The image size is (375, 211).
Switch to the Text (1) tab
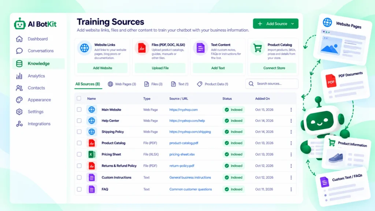(180, 84)
